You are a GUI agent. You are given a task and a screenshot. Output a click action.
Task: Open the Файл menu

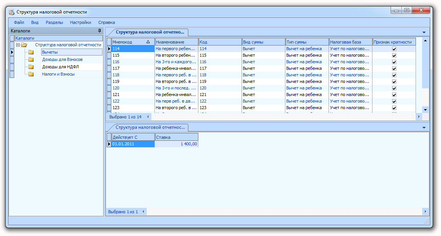(x=19, y=22)
